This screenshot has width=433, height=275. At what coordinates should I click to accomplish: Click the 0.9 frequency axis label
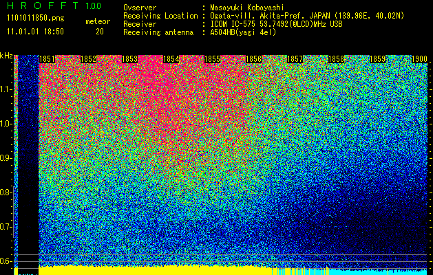click(6, 158)
